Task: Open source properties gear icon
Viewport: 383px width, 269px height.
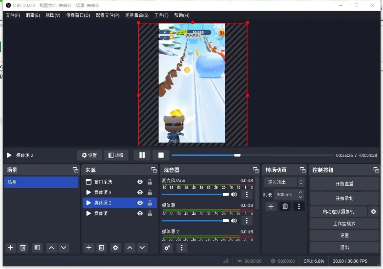Action: 116,248
